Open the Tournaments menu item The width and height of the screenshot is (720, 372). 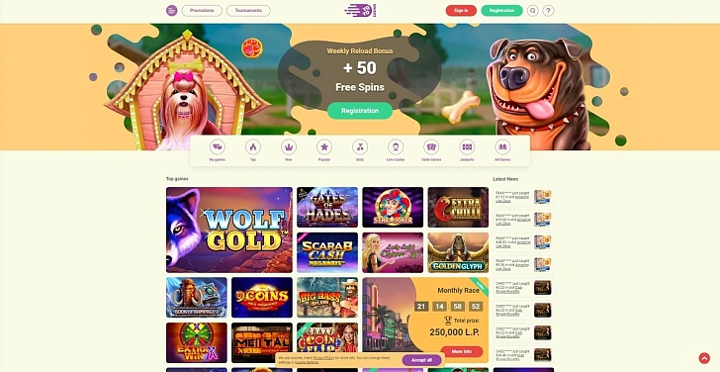[248, 11]
